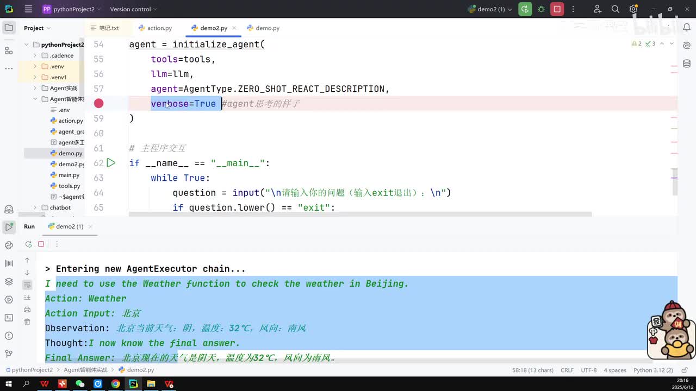
Task: Expand the .cadence folder
Action: point(35,55)
